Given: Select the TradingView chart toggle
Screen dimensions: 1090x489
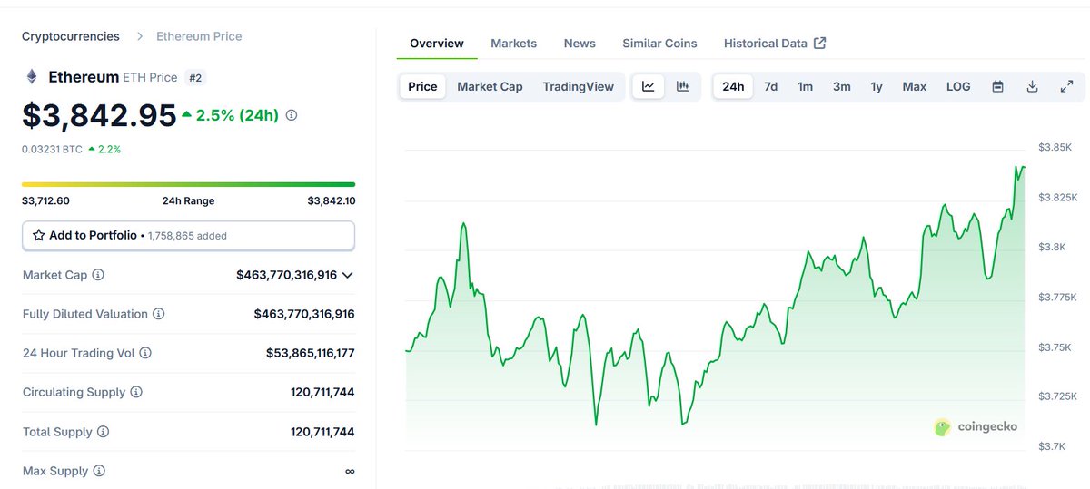Looking at the screenshot, I should [579, 86].
